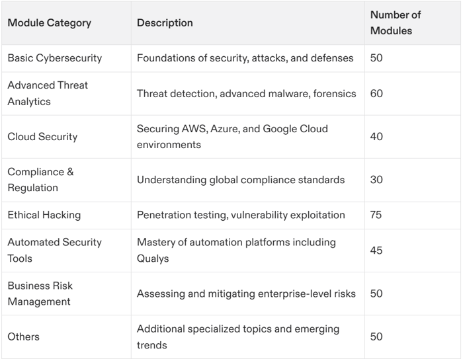Select the module count 45 cell

click(376, 251)
